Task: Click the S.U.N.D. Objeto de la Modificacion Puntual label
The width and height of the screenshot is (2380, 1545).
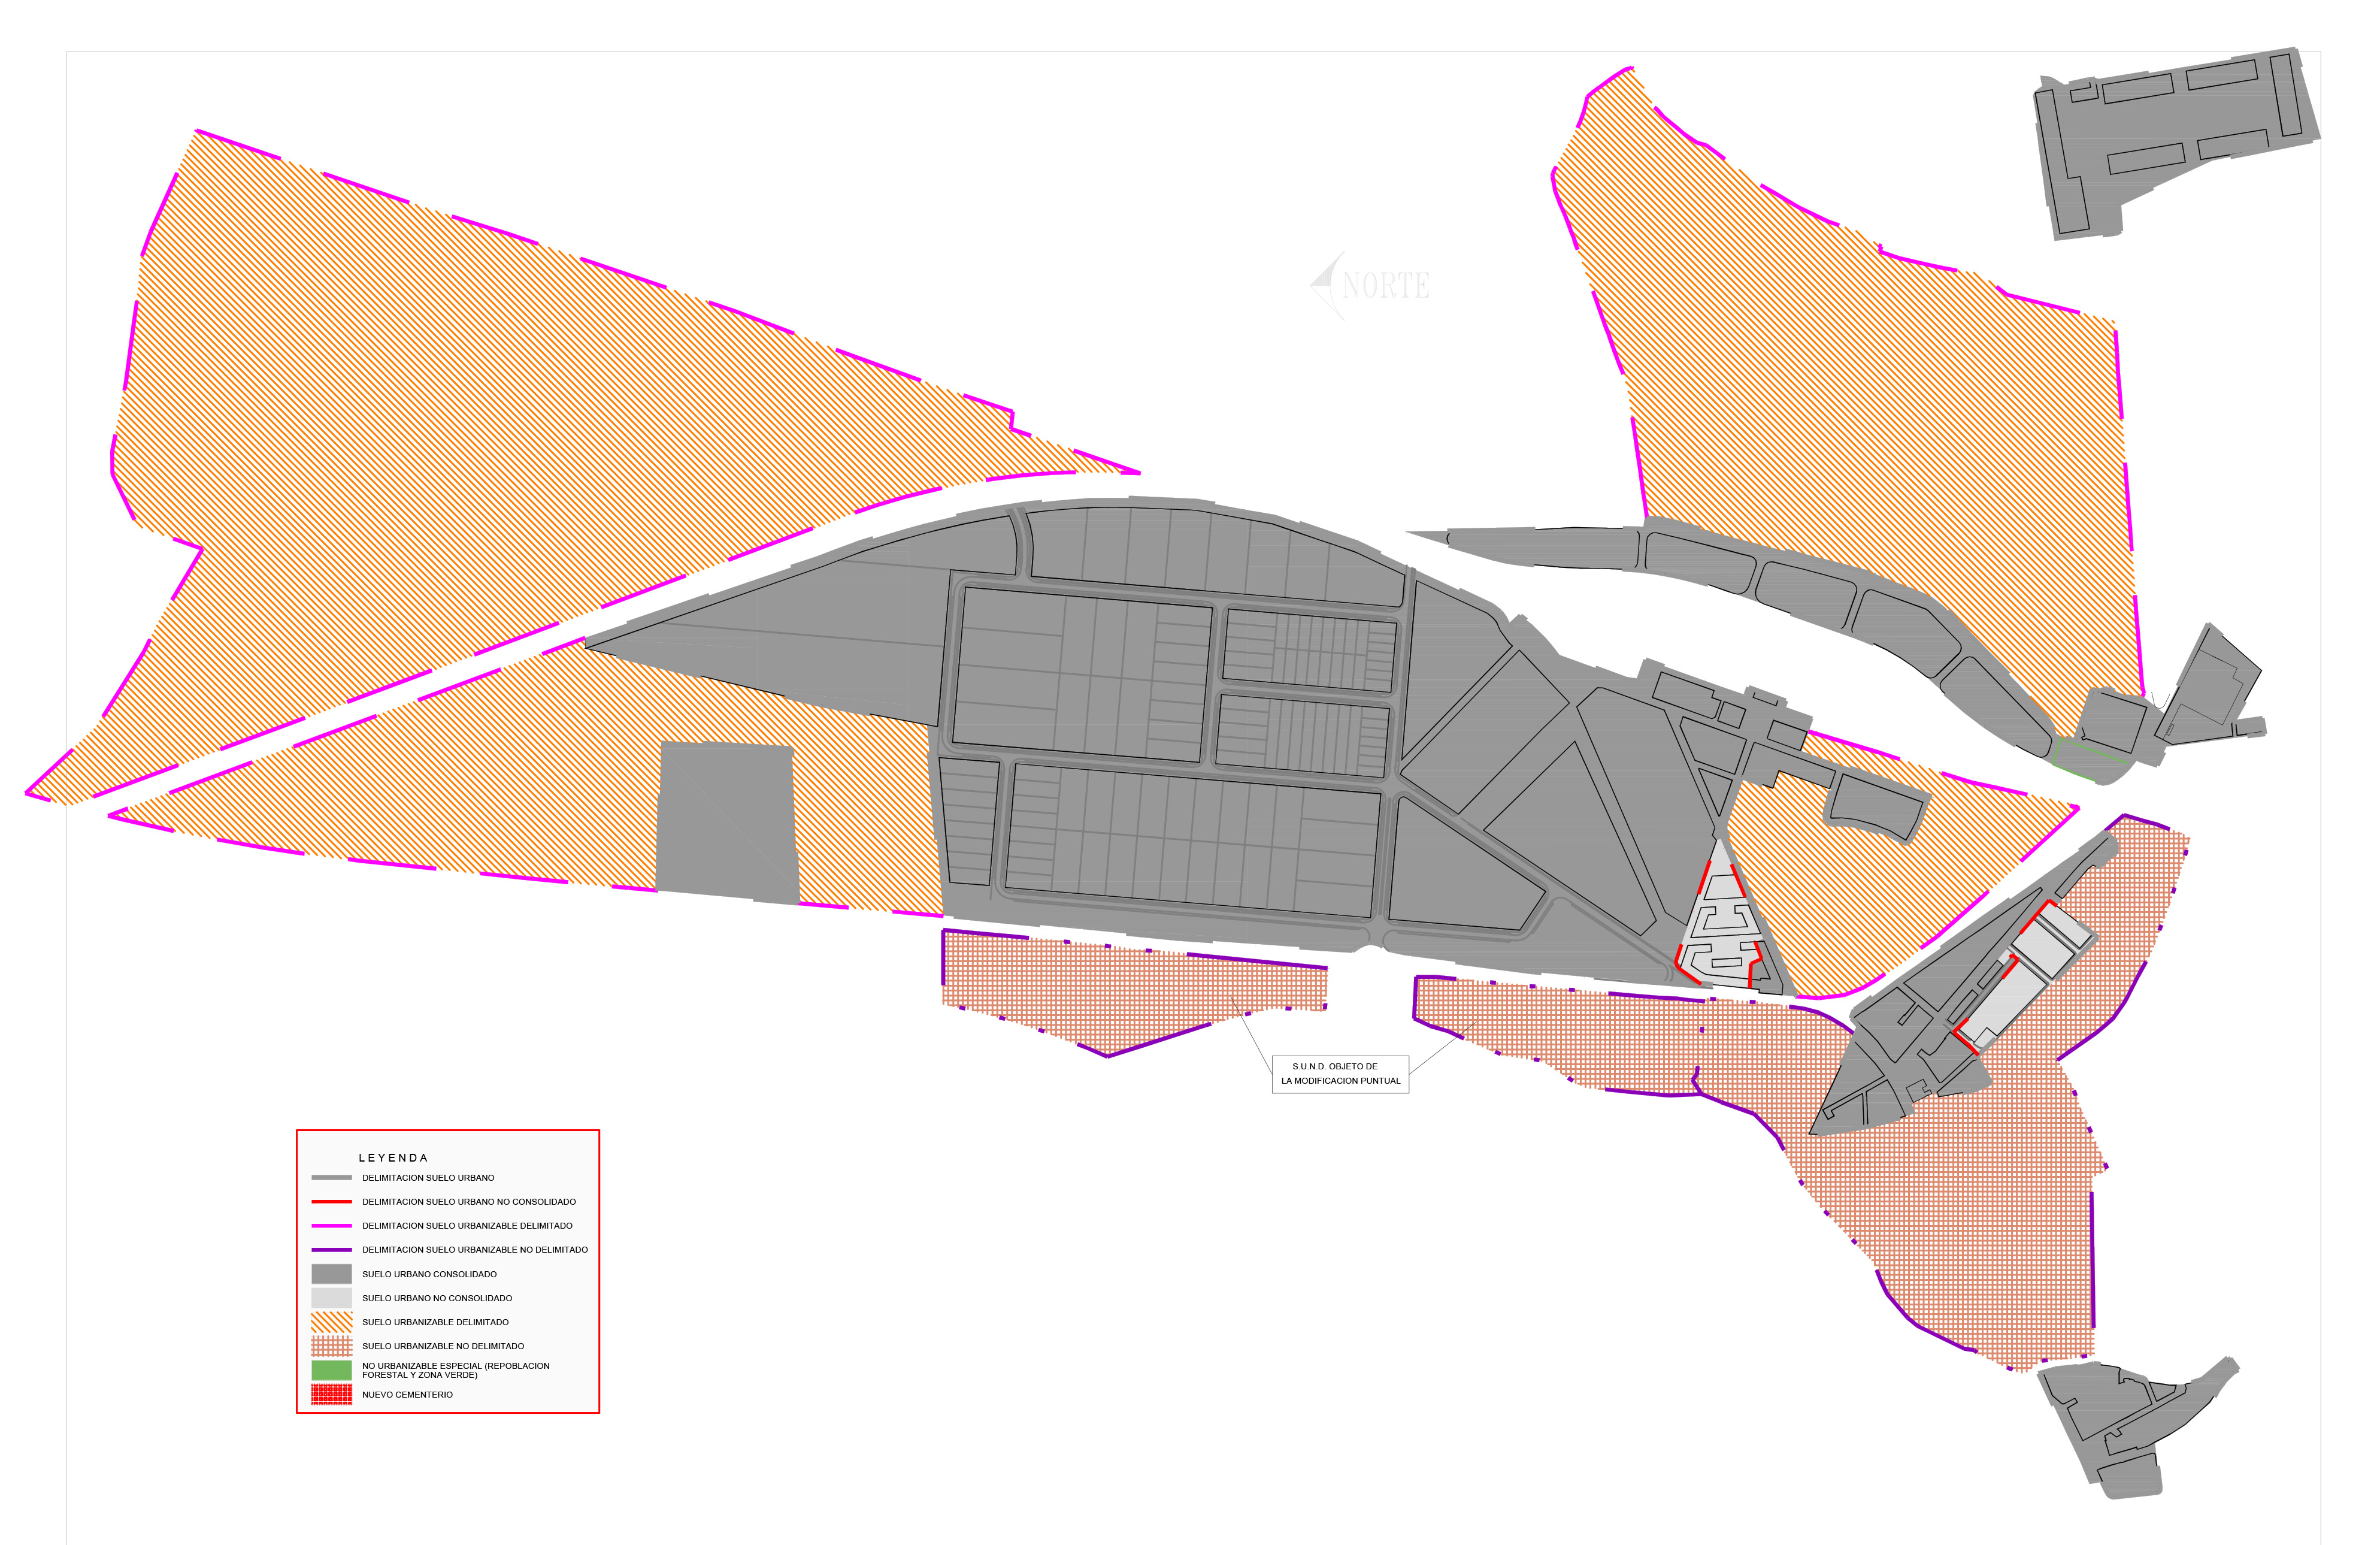Action: [x=1340, y=1074]
